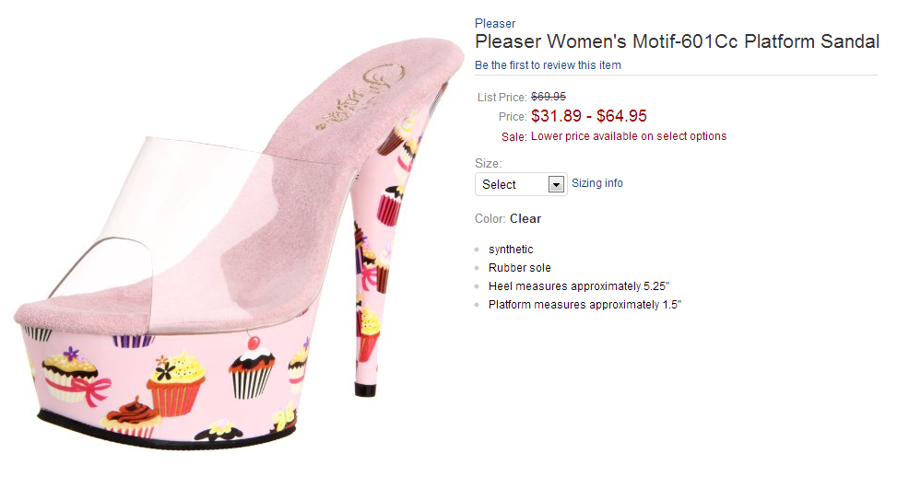The width and height of the screenshot is (909, 477).
Task: Click the "Clear" color value
Action: pos(525,219)
